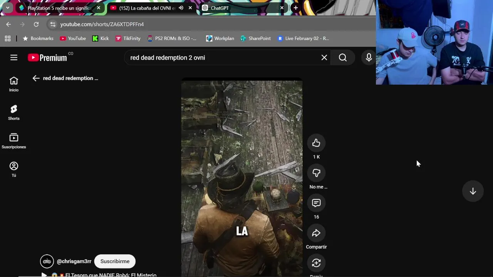Dislike the Short with thumbs down
This screenshot has width=493, height=277.
[316, 173]
